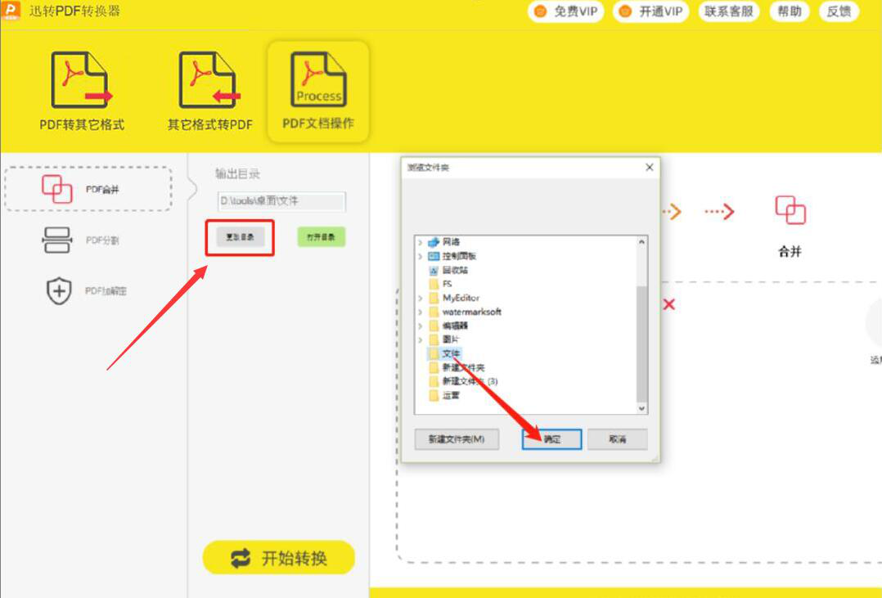Image resolution: width=882 pixels, height=598 pixels.
Task: Click 新建文件夹(M) new folder button
Action: click(457, 438)
